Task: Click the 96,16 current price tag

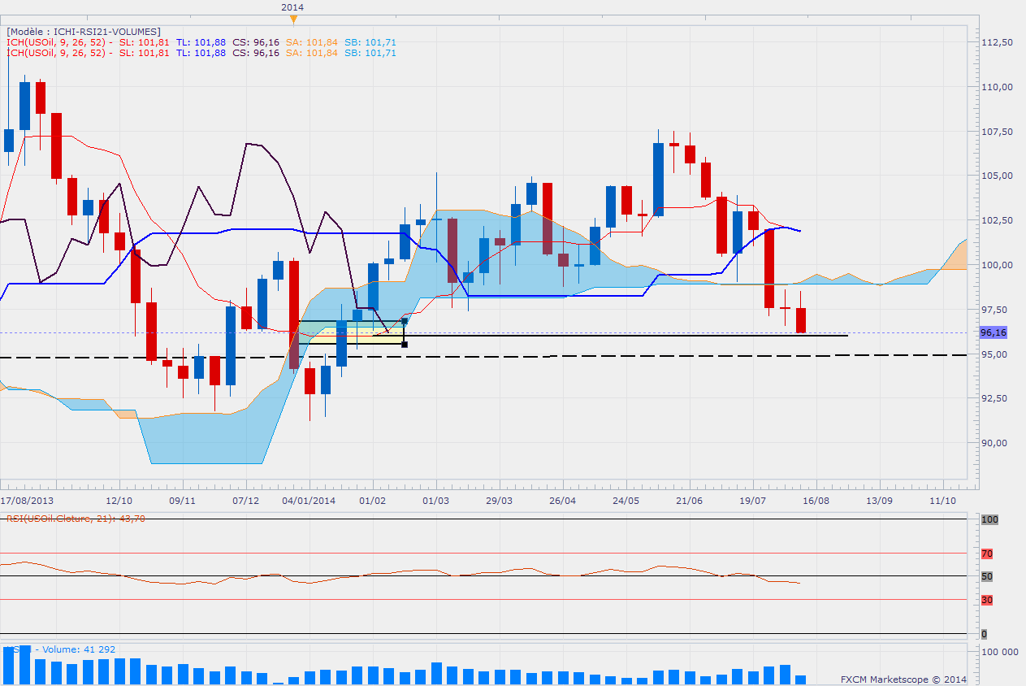Action: pyautogui.click(x=994, y=332)
